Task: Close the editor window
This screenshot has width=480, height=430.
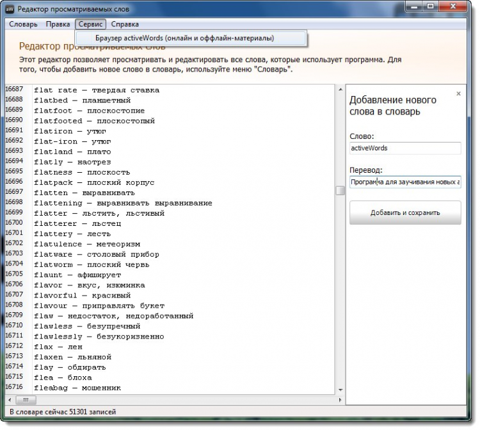Action: 453,6
